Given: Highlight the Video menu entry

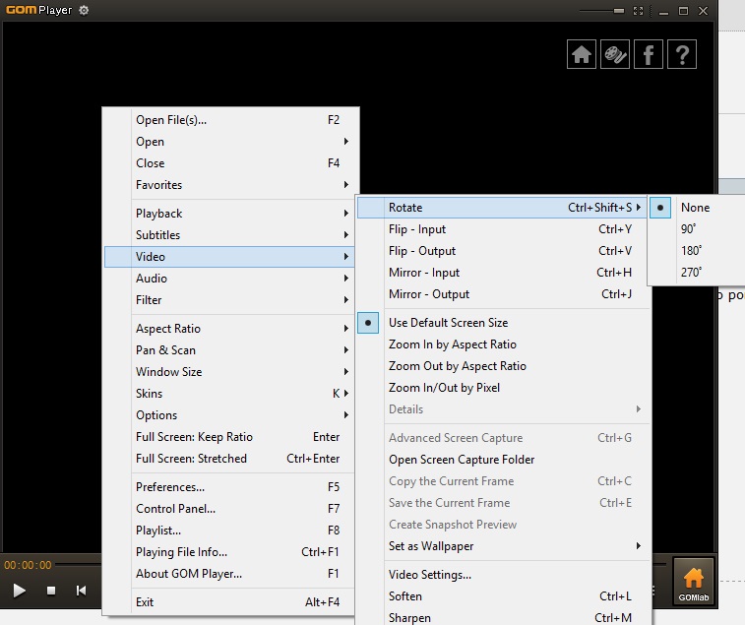Looking at the screenshot, I should [x=229, y=257].
